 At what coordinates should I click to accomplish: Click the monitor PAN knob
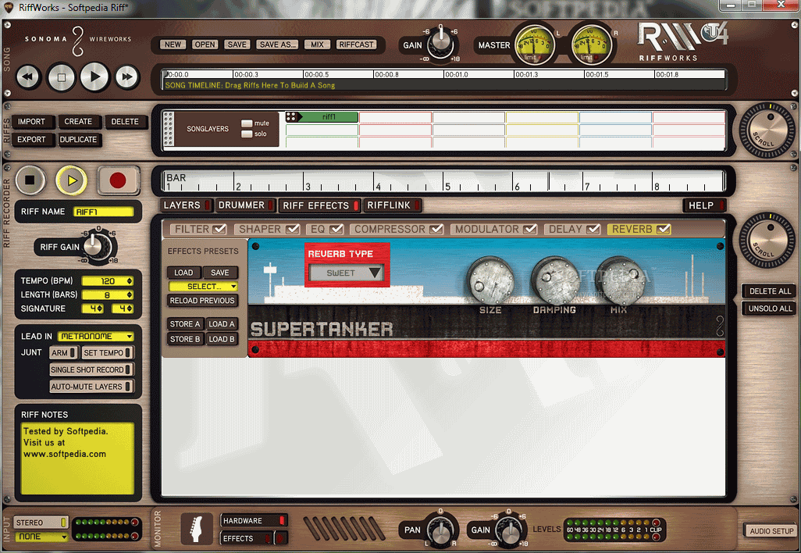click(x=440, y=531)
